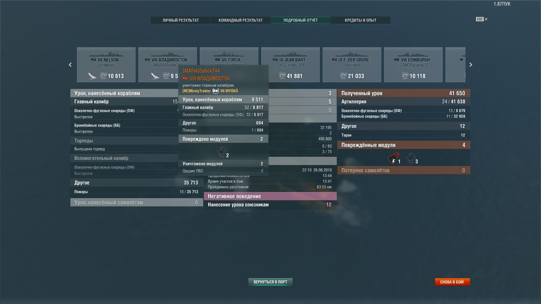Select the Подробный отчёт tab
The image size is (541, 304).
point(301,20)
